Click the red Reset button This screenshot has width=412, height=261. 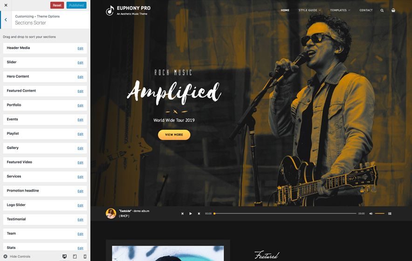57,5
